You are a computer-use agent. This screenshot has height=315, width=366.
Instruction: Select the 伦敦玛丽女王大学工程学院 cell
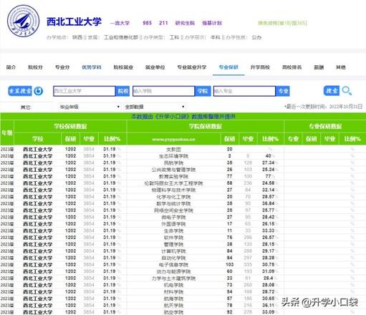(173, 183)
